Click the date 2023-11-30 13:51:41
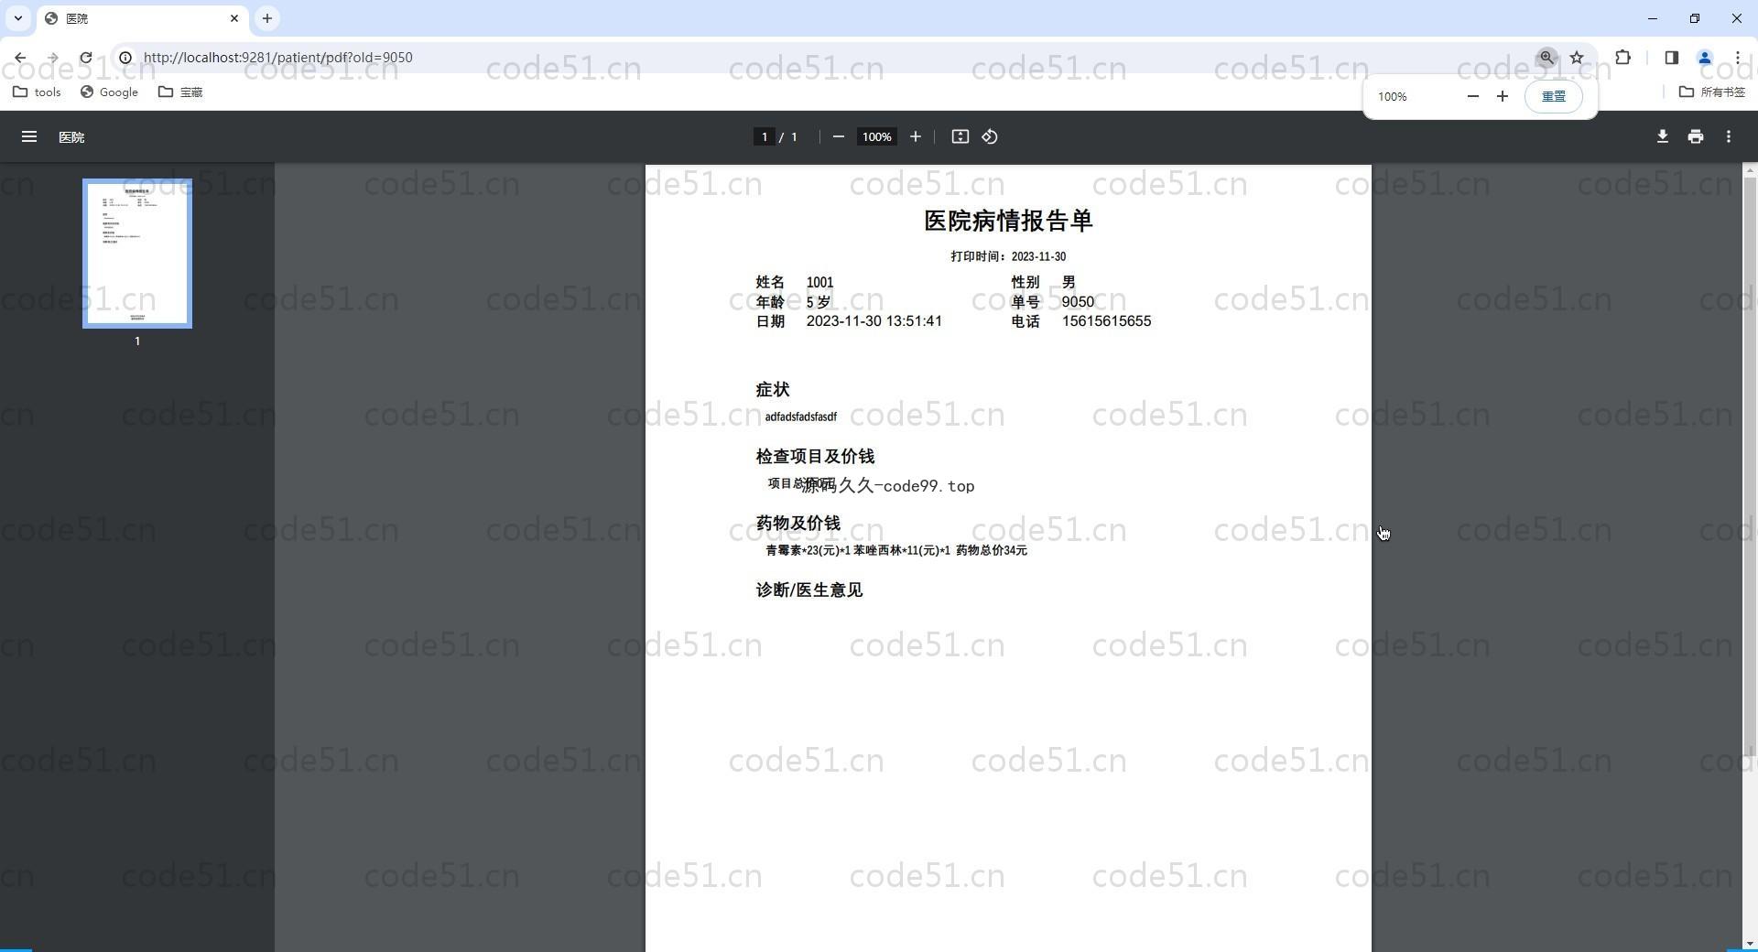The width and height of the screenshot is (1758, 952). pyautogui.click(x=874, y=321)
